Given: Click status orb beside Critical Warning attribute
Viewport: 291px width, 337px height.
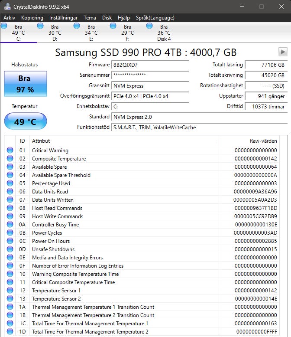Looking at the screenshot, I should 10,150.
